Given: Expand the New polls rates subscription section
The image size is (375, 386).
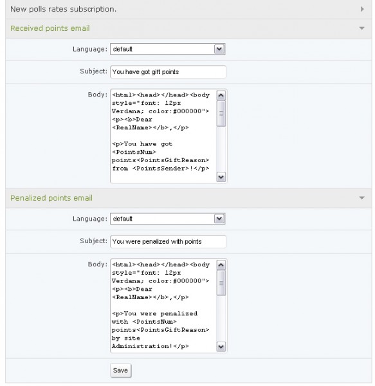Looking at the screenshot, I should (188, 10).
